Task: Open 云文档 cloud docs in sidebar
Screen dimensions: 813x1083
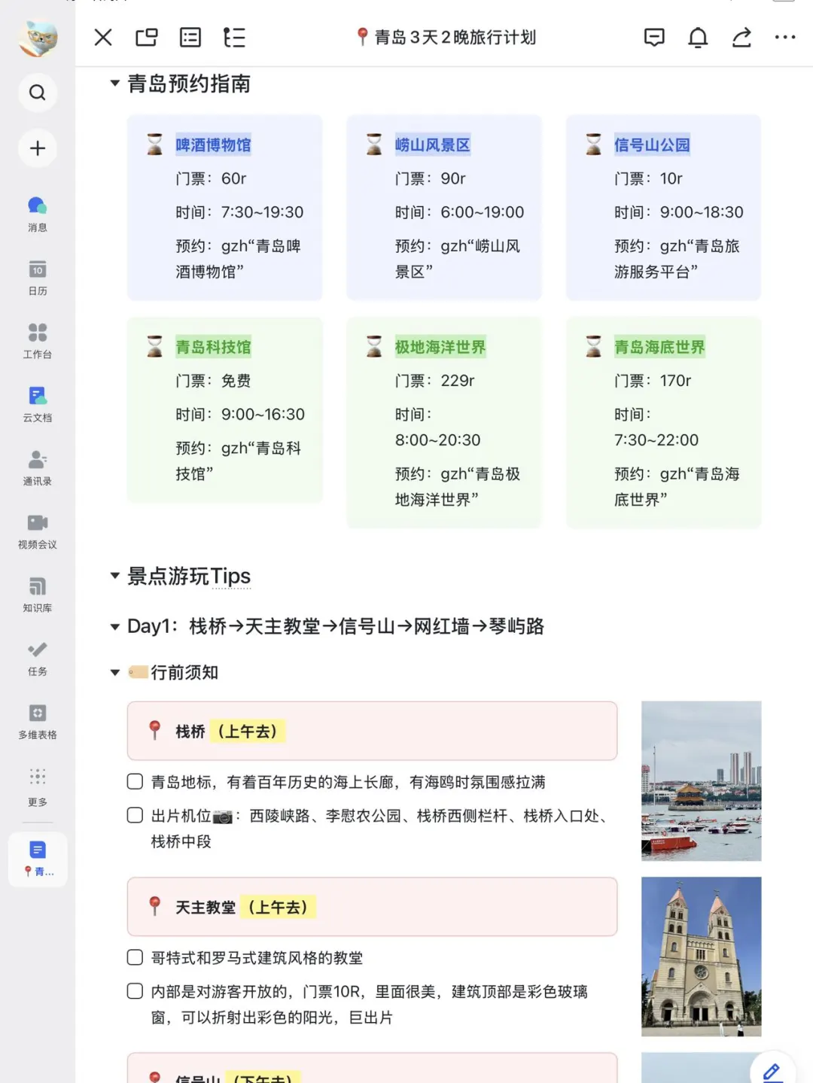Action: (x=38, y=404)
